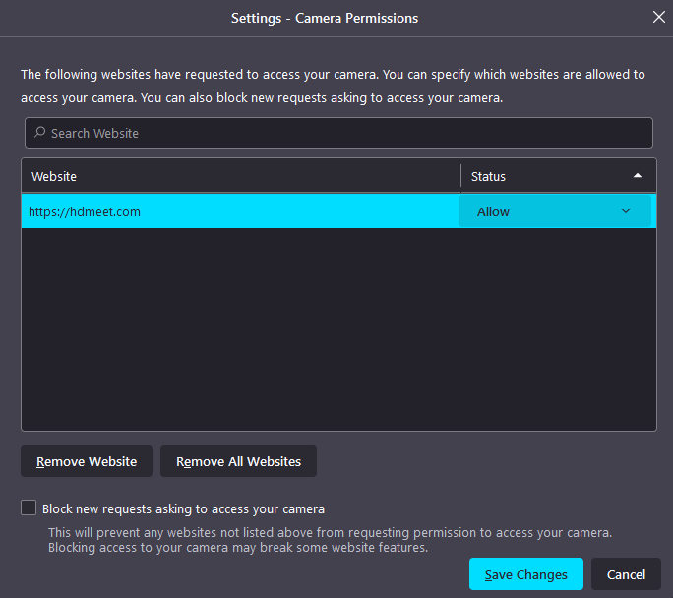Save Changes to camera permissions

coord(525,574)
